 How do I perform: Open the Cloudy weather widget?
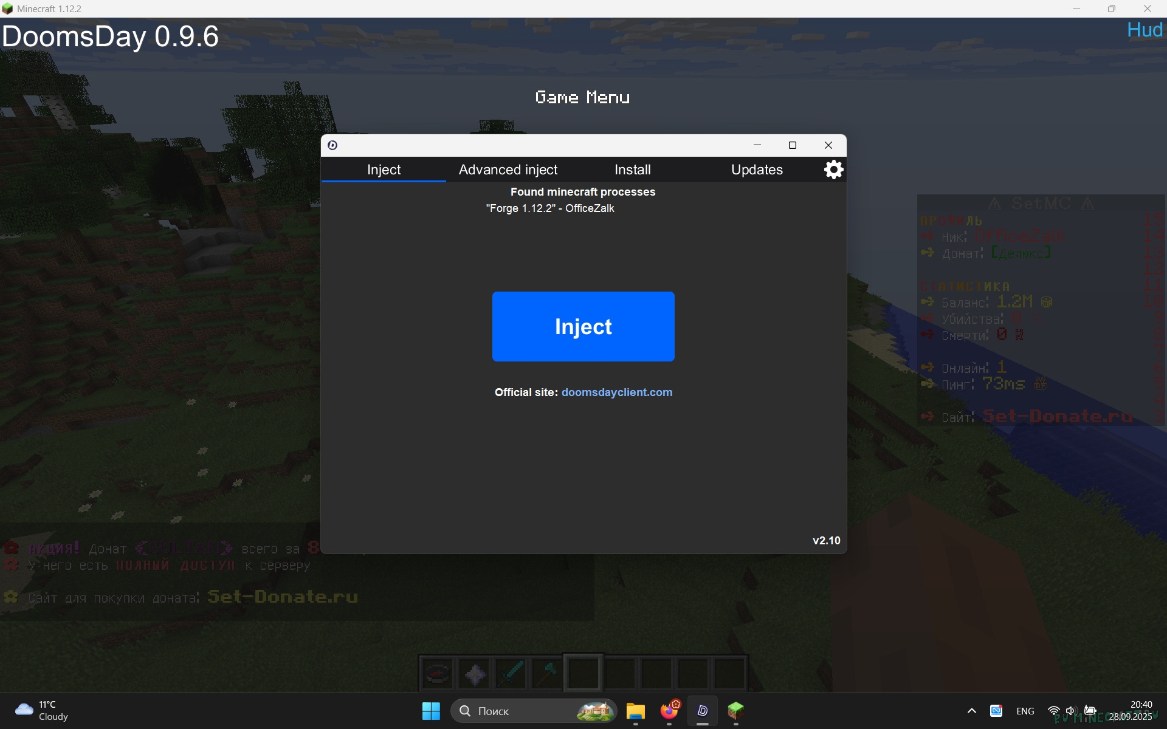[41, 711]
